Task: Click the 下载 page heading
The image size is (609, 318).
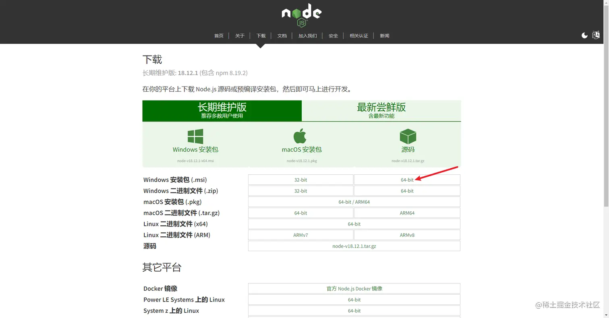Action: click(x=152, y=60)
